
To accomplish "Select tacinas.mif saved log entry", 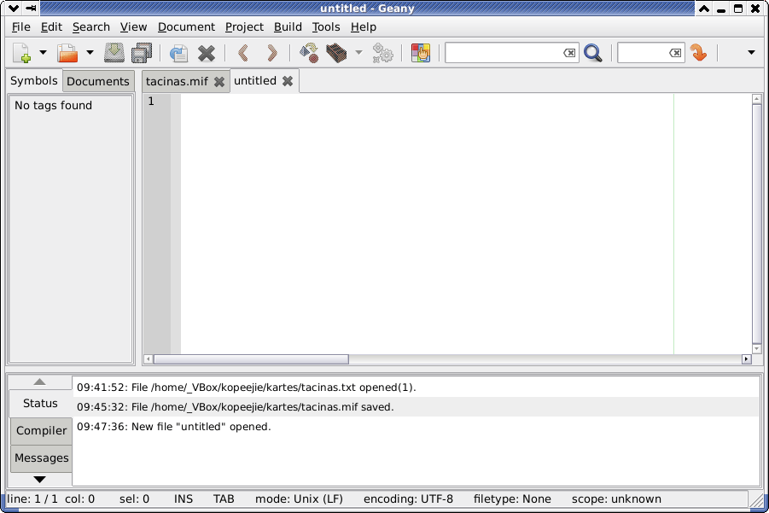I will (416, 407).
